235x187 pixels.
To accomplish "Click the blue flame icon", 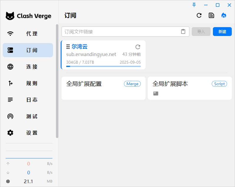I will [224, 15].
